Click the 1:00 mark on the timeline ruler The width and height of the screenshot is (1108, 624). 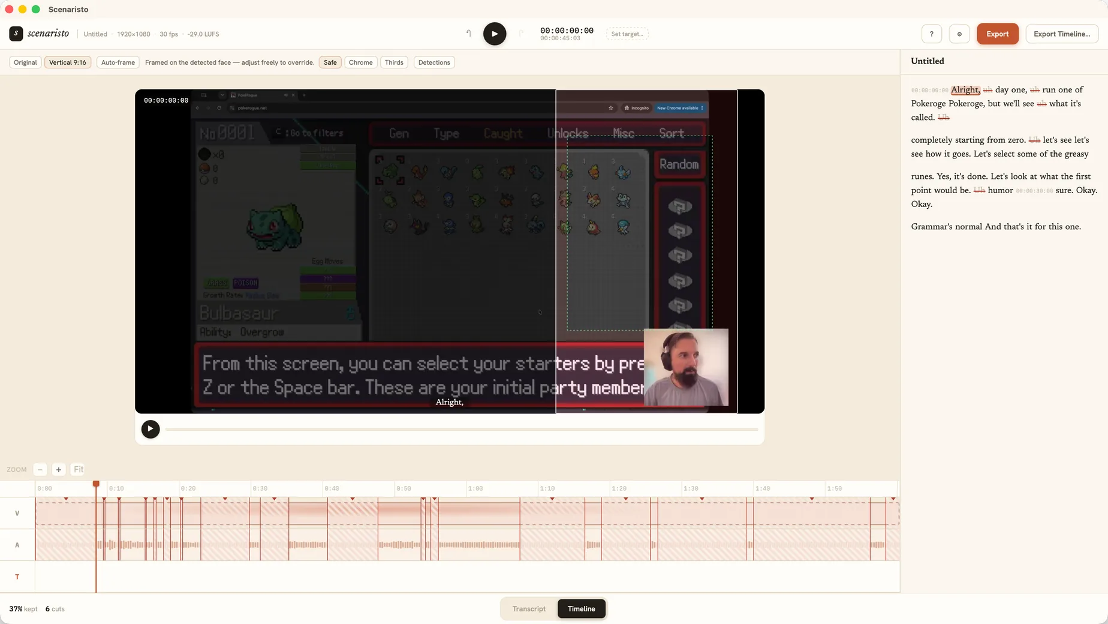pos(475,488)
